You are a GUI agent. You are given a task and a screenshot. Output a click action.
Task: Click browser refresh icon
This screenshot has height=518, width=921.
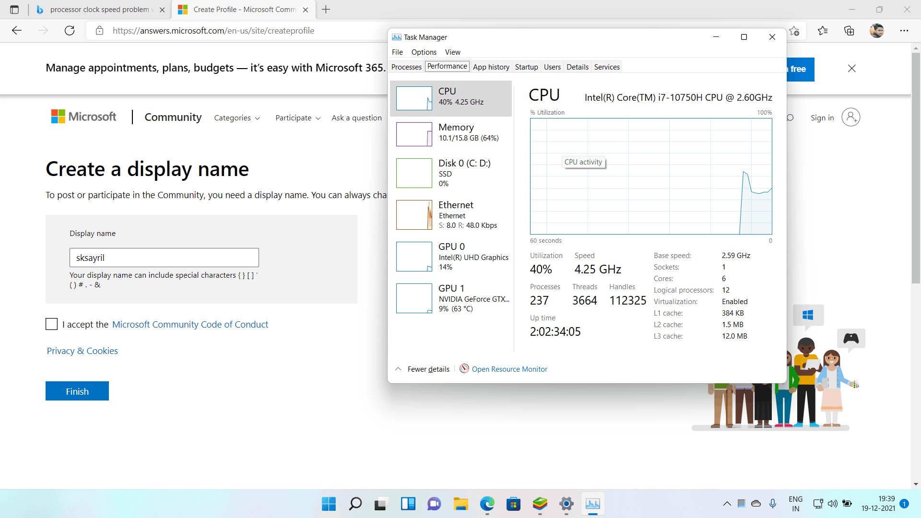70,31
